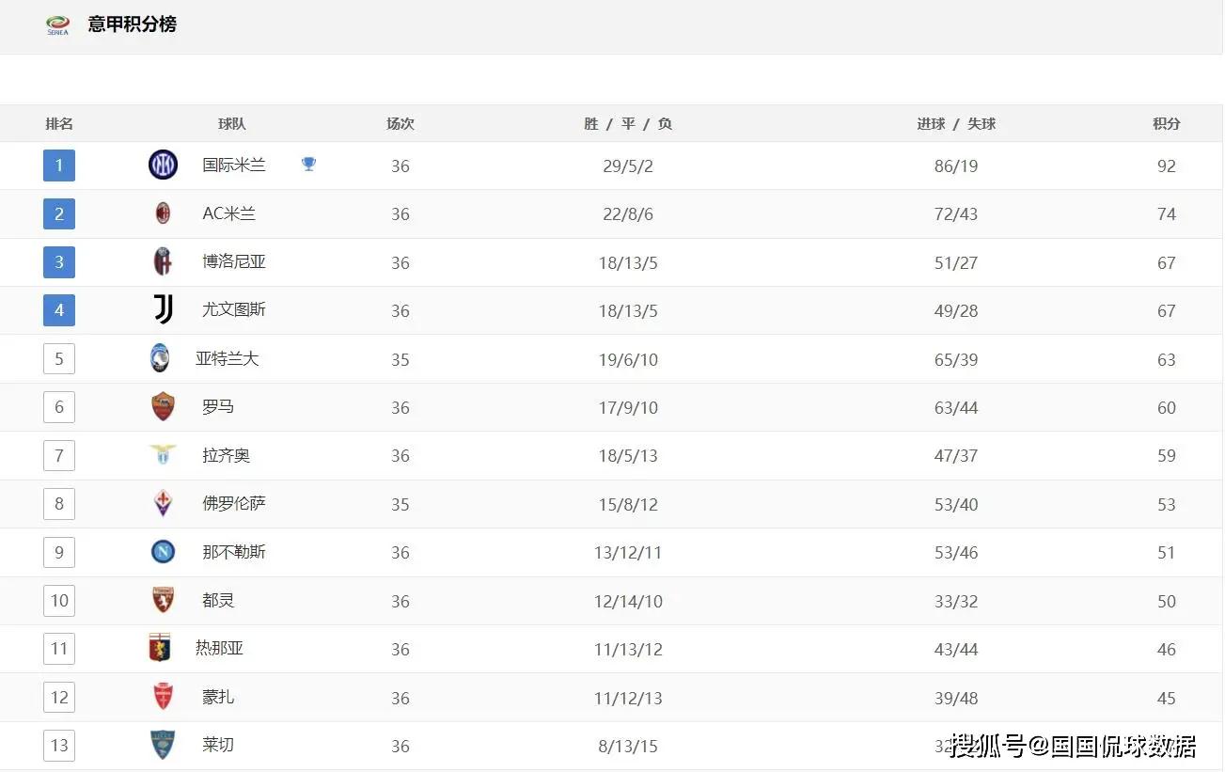Click goals cell 33/32

click(956, 602)
